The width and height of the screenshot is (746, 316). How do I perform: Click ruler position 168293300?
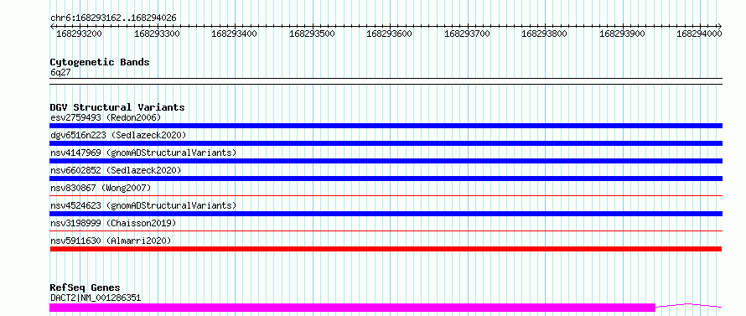click(x=157, y=34)
